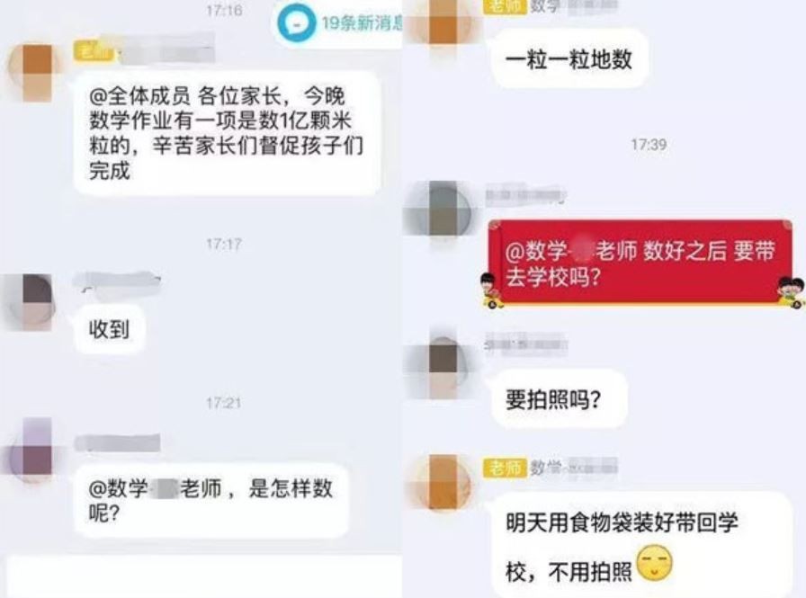Tap the 收到 message bubble
Image resolution: width=806 pixels, height=598 pixels.
(x=109, y=329)
